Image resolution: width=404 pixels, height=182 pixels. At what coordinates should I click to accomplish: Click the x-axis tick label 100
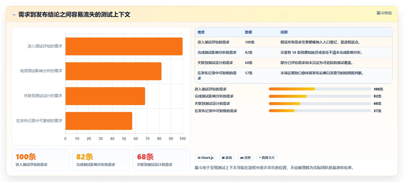point(183,139)
